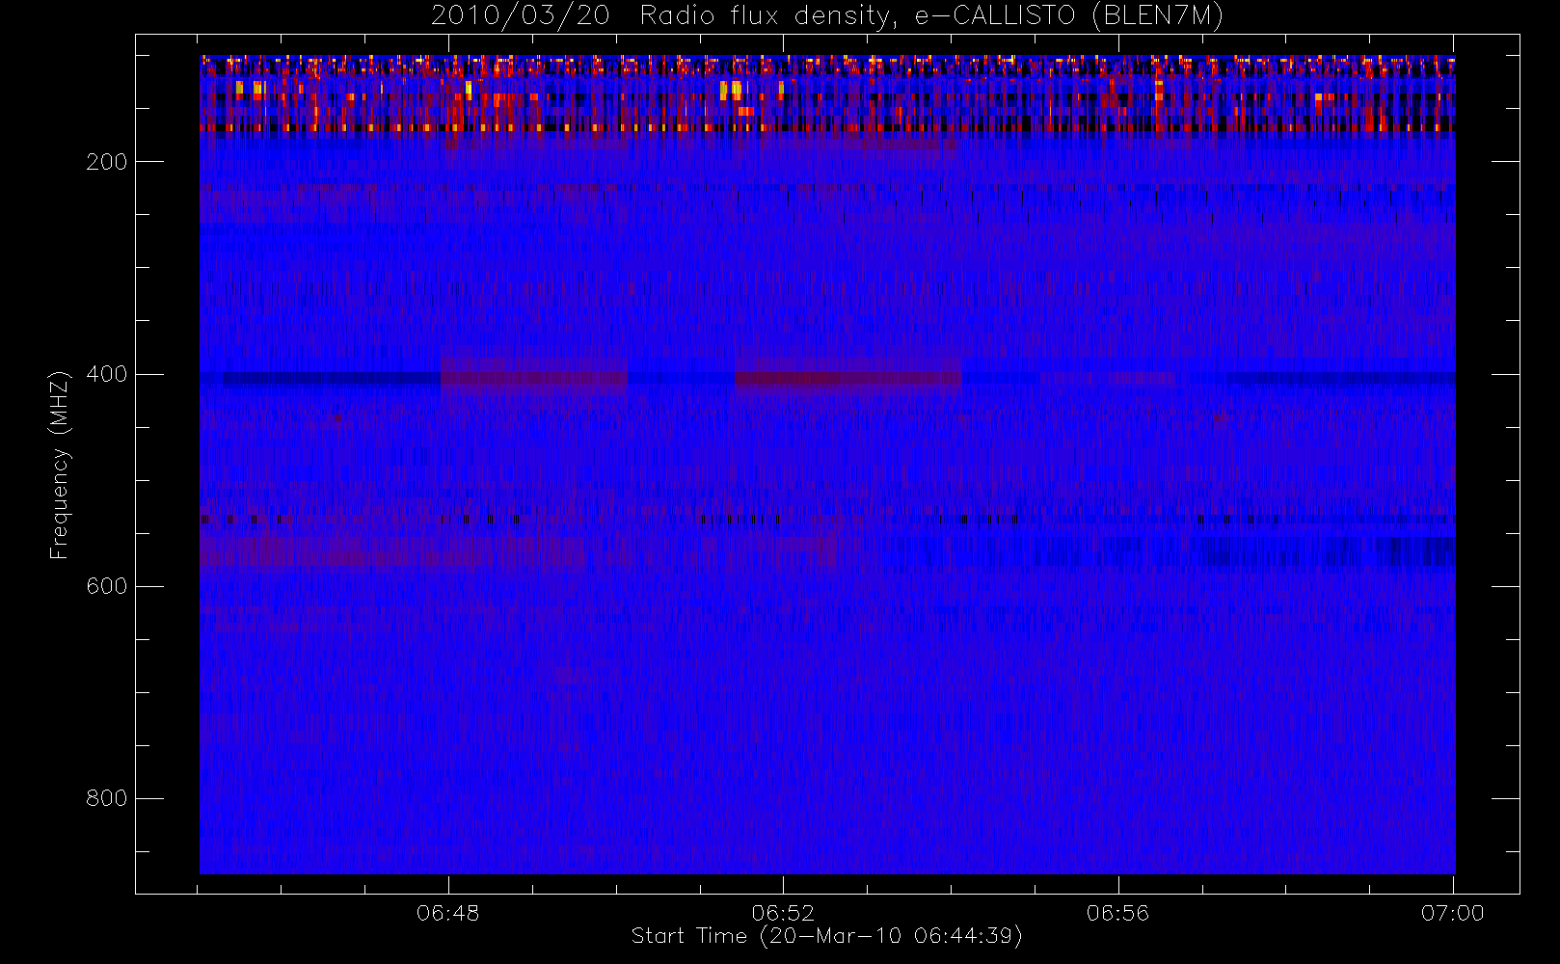
Task: Click the "Frequency (MHZ)" axis label
Action: (x=60, y=465)
